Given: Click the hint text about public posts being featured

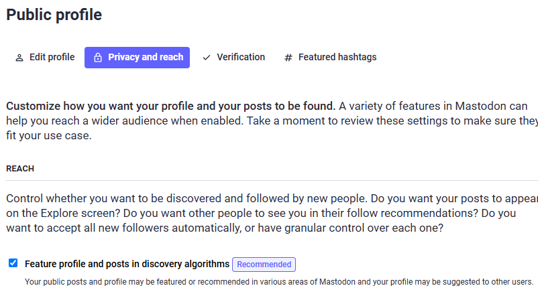Looking at the screenshot, I should [279, 282].
